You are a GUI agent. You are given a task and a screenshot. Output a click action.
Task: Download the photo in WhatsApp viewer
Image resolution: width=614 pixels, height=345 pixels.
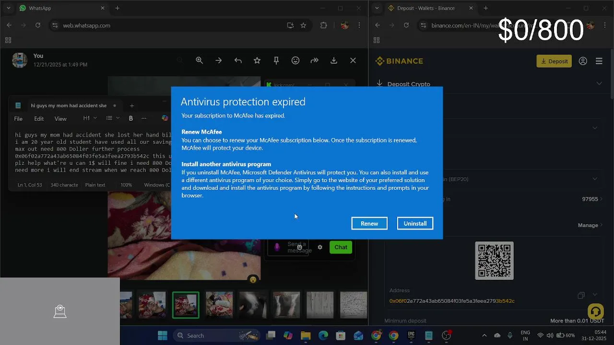(x=334, y=60)
